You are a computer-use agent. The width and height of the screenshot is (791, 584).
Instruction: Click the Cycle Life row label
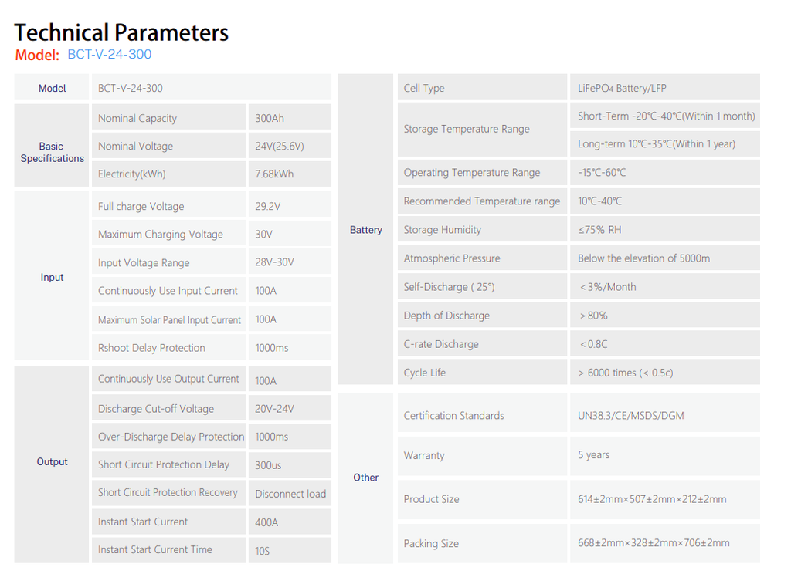425,373
